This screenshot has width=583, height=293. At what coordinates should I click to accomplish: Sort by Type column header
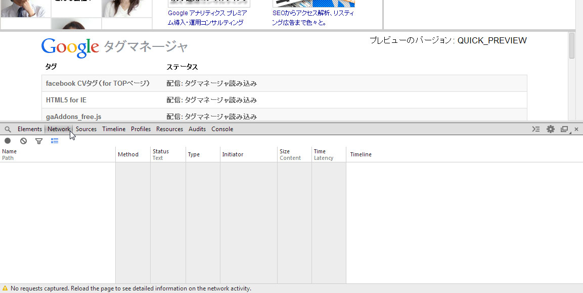(x=203, y=154)
